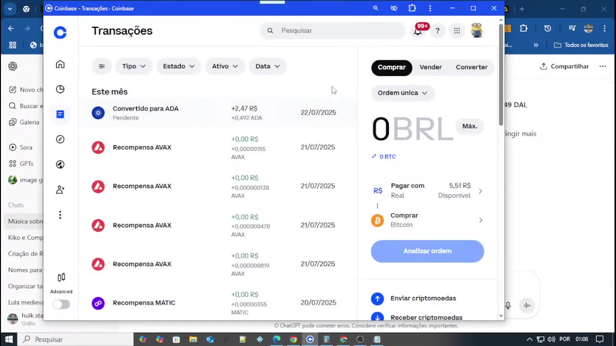
Task: Open help question mark icon
Action: point(437,31)
